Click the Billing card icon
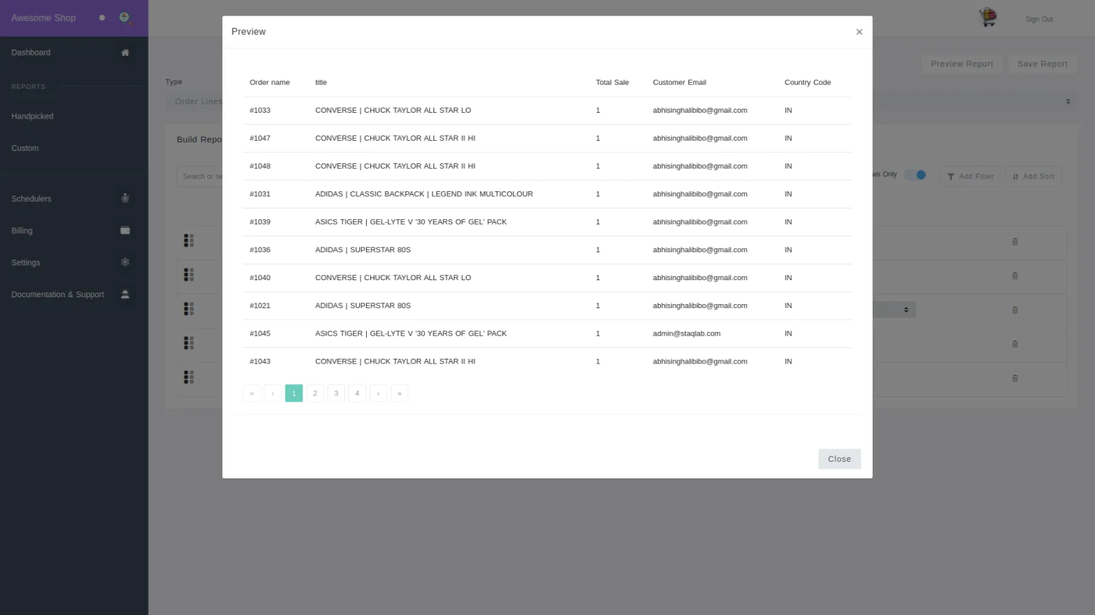The height and width of the screenshot is (615, 1095). point(125,231)
